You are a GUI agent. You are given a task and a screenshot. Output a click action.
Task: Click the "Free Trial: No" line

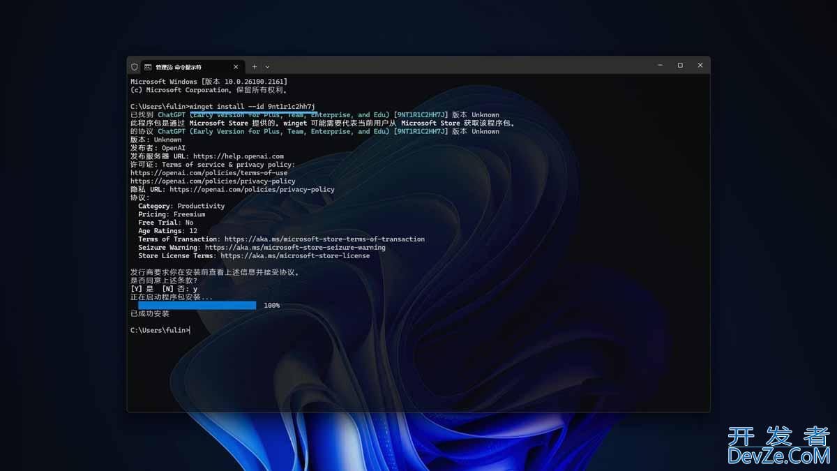point(166,223)
